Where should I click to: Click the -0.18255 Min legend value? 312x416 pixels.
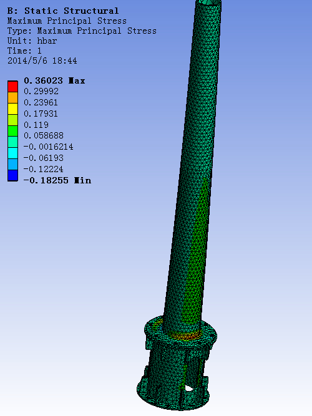[57, 180]
